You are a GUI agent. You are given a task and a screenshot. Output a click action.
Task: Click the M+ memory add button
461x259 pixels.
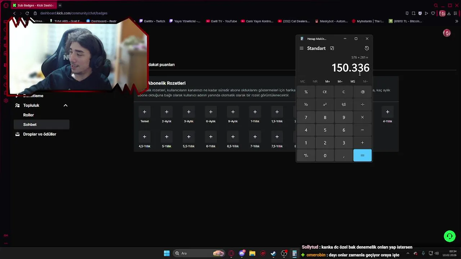pos(327,82)
